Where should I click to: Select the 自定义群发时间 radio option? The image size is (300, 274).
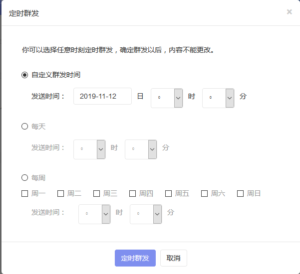pyautogui.click(x=24, y=75)
